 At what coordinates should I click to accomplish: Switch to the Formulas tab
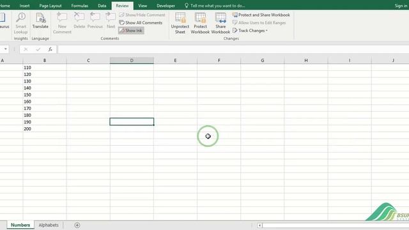point(79,6)
